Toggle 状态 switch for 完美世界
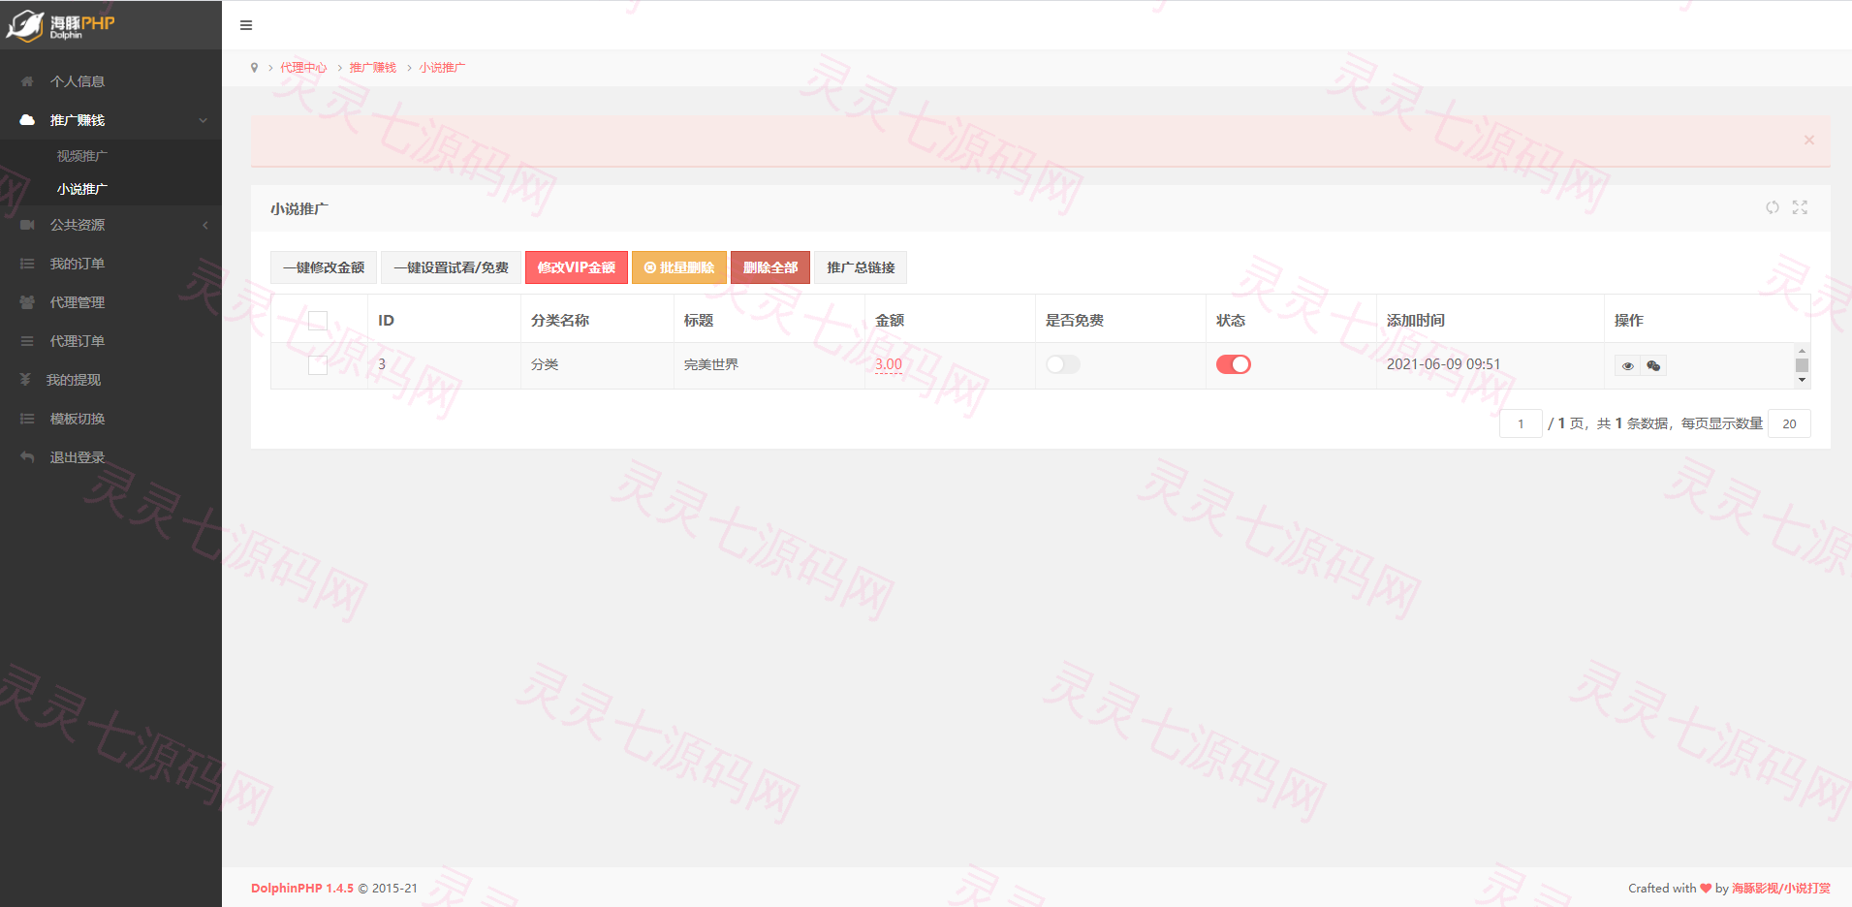 (1234, 364)
